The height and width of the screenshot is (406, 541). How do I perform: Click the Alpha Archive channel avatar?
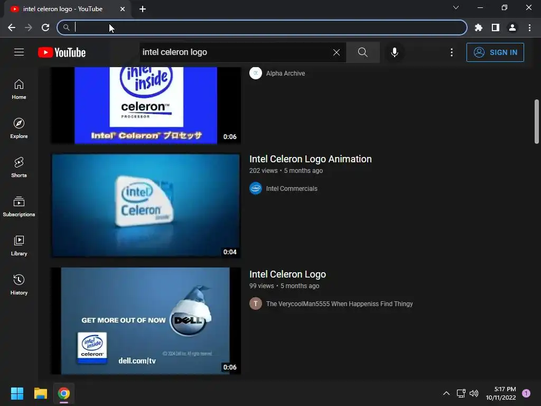(x=256, y=73)
